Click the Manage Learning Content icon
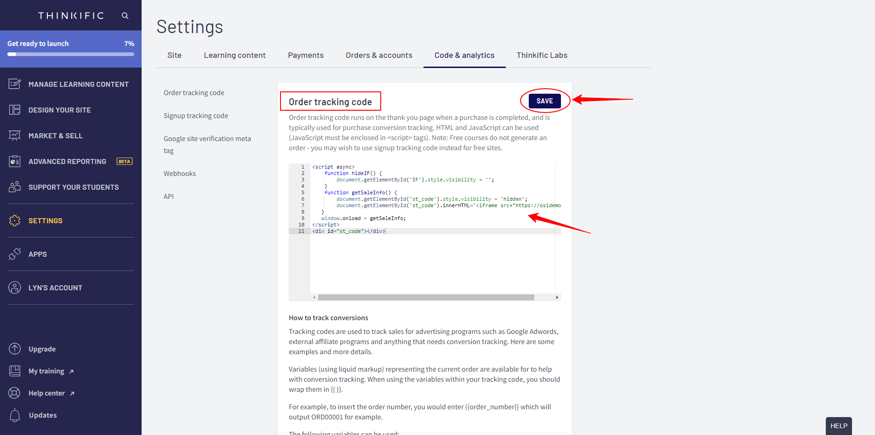This screenshot has width=875, height=435. click(15, 84)
